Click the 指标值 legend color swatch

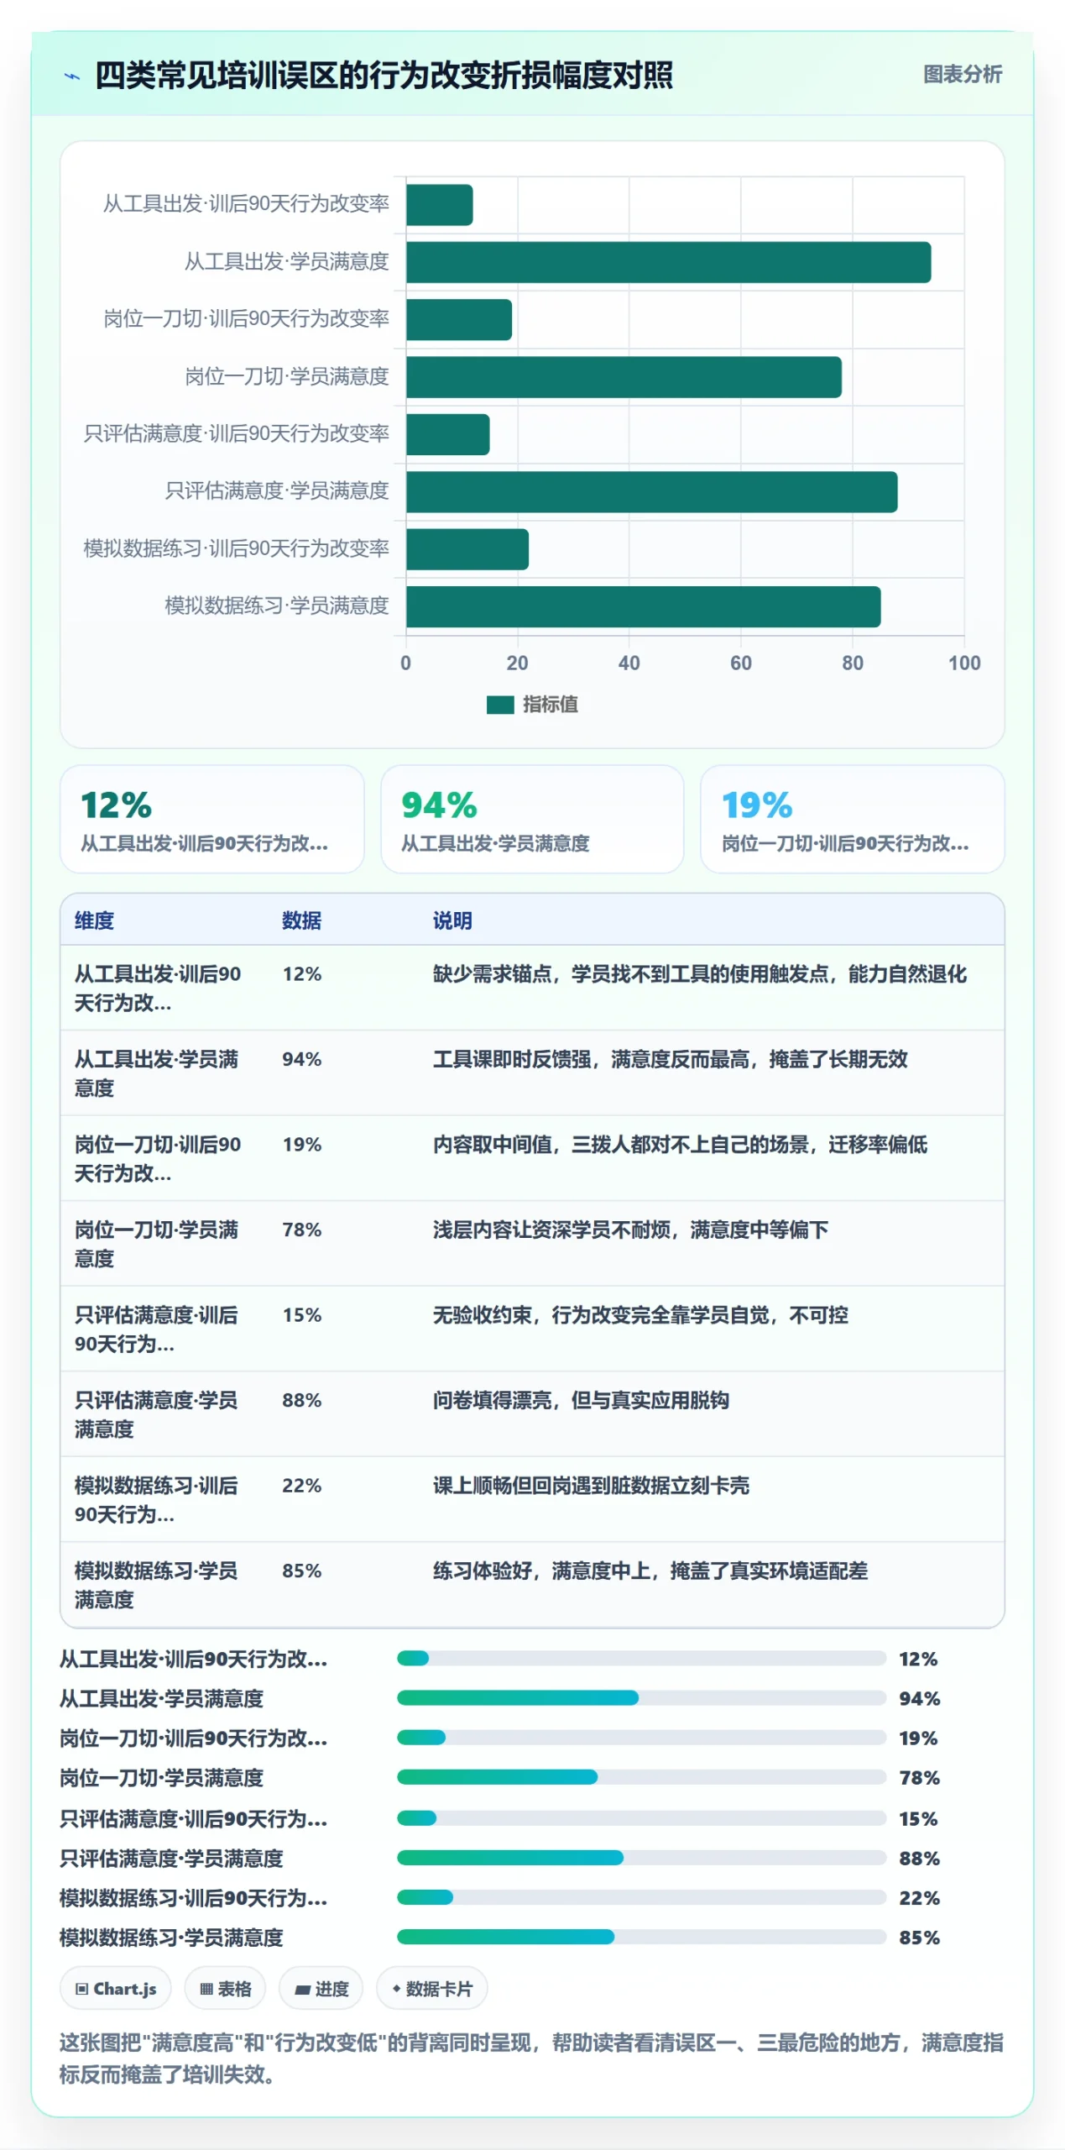[499, 705]
